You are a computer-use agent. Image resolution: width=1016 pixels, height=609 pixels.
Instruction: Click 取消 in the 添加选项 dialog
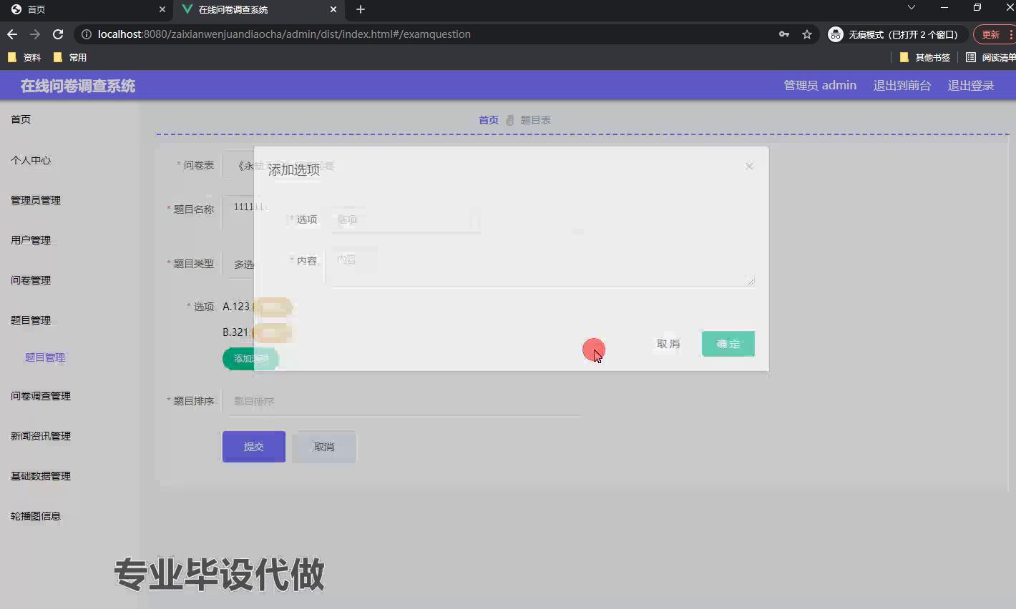click(668, 344)
